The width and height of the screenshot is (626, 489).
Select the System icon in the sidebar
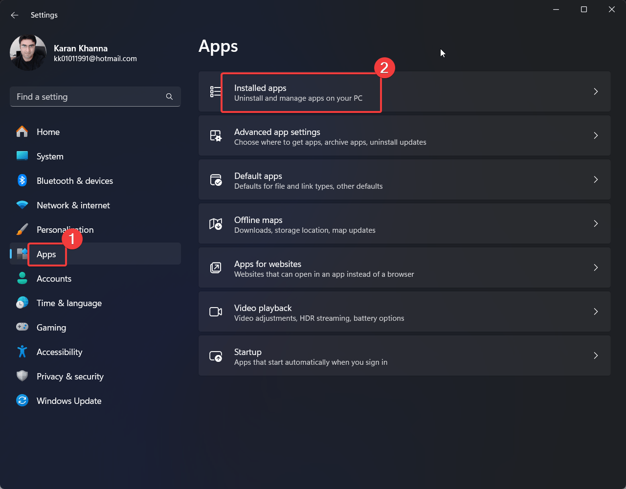pos(22,156)
